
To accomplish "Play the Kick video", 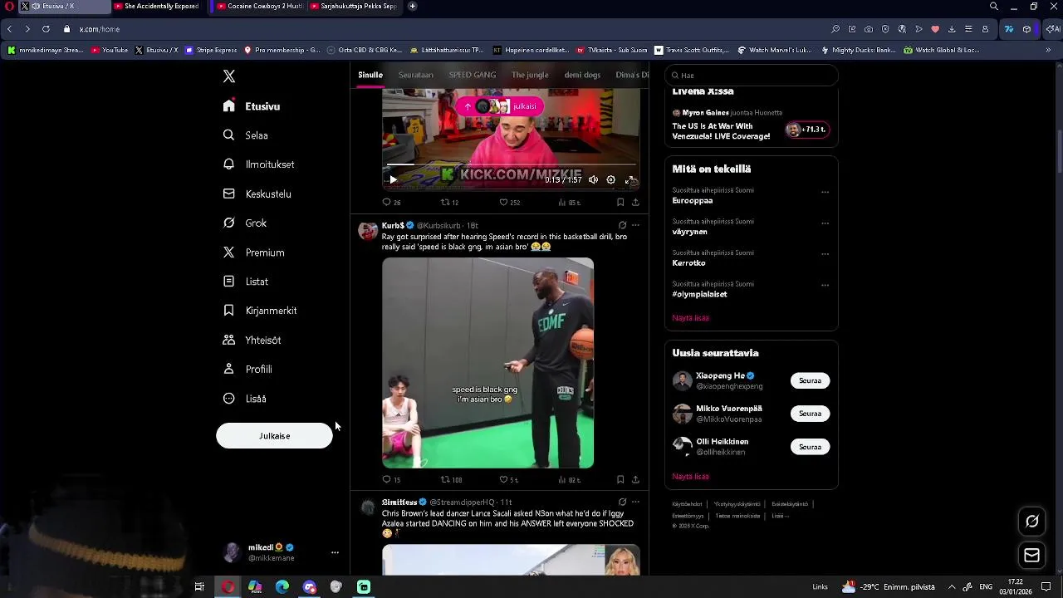I will (x=393, y=179).
